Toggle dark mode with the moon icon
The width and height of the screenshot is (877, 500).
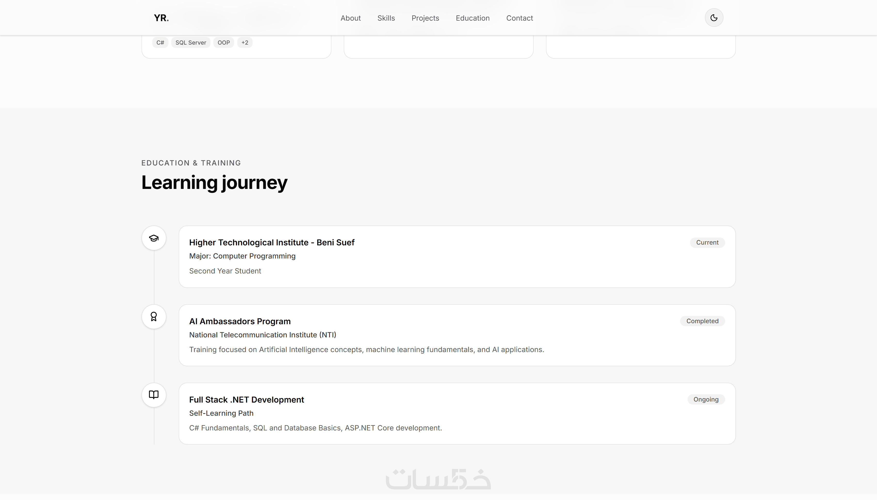[714, 18]
